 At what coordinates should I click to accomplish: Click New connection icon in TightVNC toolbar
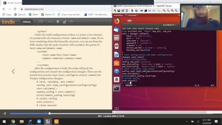[115, 11]
